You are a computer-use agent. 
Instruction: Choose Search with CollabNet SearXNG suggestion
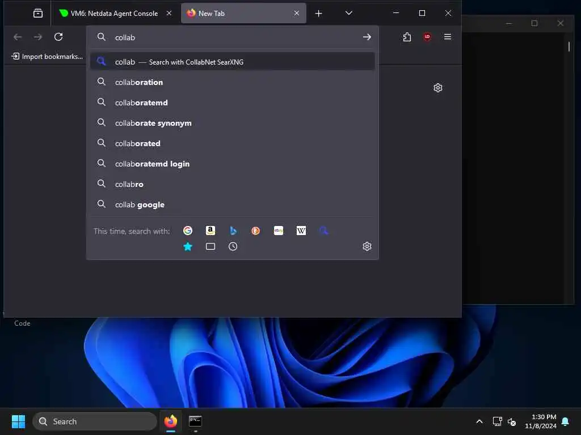(x=232, y=62)
